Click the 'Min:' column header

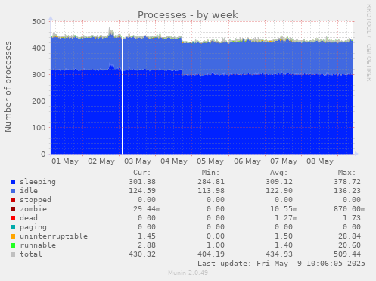point(210,173)
